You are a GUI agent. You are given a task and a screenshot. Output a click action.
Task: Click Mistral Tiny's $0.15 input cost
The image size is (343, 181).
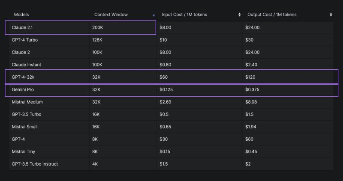tap(165, 151)
